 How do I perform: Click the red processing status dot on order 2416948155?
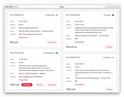pyautogui.click(x=57, y=15)
